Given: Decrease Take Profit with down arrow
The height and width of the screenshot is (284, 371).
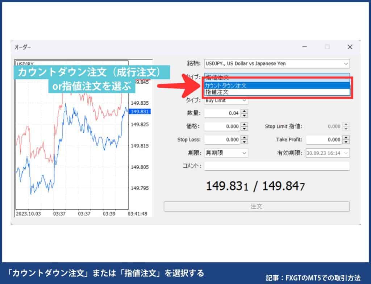Looking at the screenshot, I should [x=346, y=142].
